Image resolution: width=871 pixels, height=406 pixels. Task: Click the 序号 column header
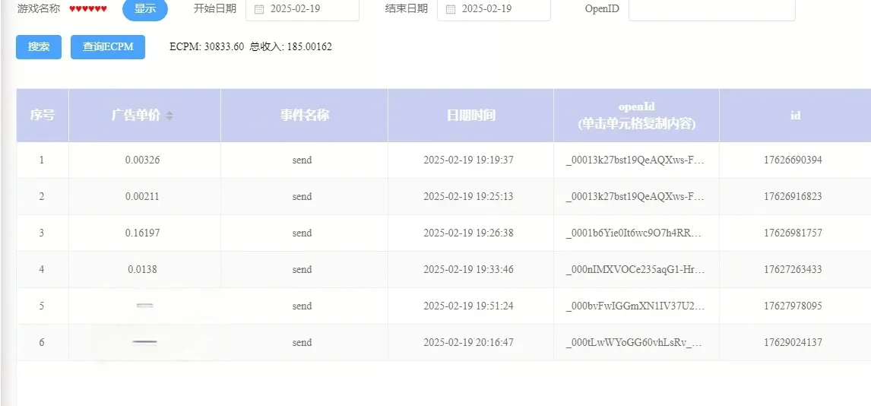[43, 116]
